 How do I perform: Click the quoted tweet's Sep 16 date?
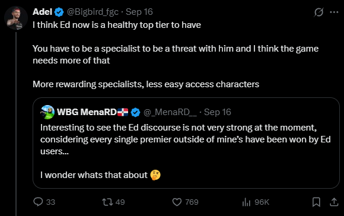[x=218, y=112]
